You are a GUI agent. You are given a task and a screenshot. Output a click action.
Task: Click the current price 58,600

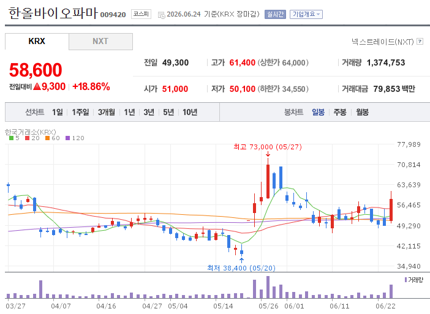pyautogui.click(x=36, y=70)
